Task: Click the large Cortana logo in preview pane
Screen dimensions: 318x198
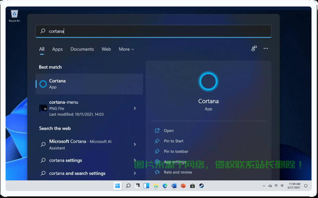Action: point(208,81)
